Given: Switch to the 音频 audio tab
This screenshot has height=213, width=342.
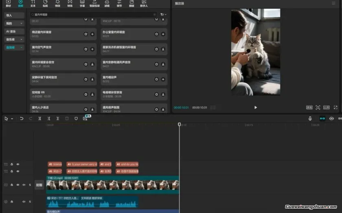Looking at the screenshot, I should (x=20, y=4).
